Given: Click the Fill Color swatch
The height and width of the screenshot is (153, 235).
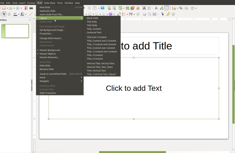Looking at the screenshot, I should (x=22, y=14).
